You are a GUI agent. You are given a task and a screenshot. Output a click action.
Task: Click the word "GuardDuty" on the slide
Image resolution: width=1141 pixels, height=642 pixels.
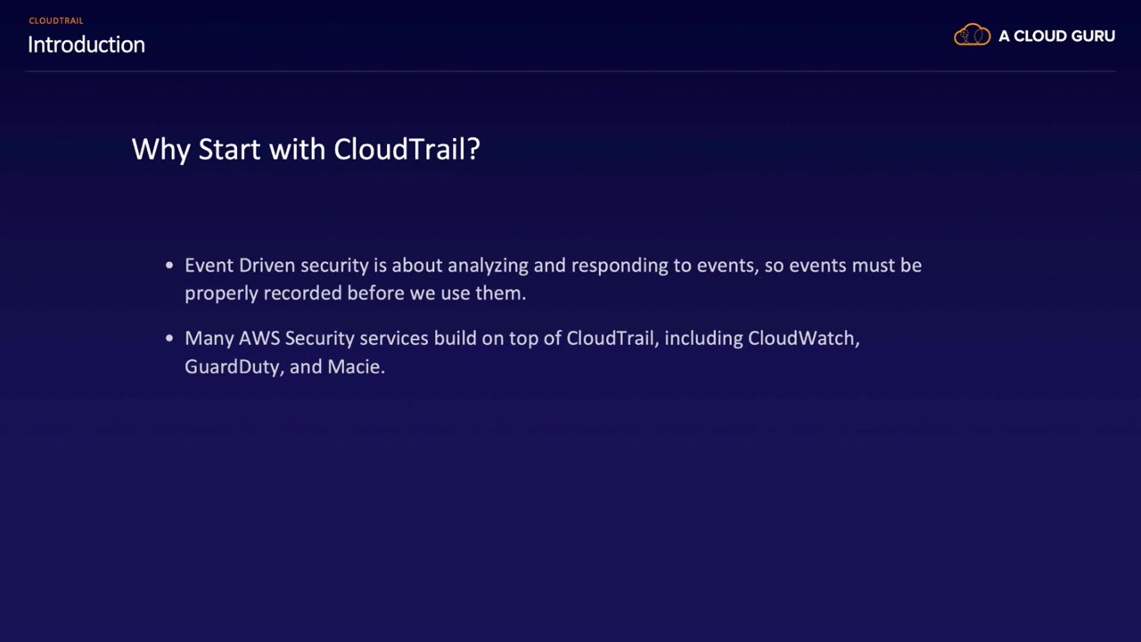232,366
